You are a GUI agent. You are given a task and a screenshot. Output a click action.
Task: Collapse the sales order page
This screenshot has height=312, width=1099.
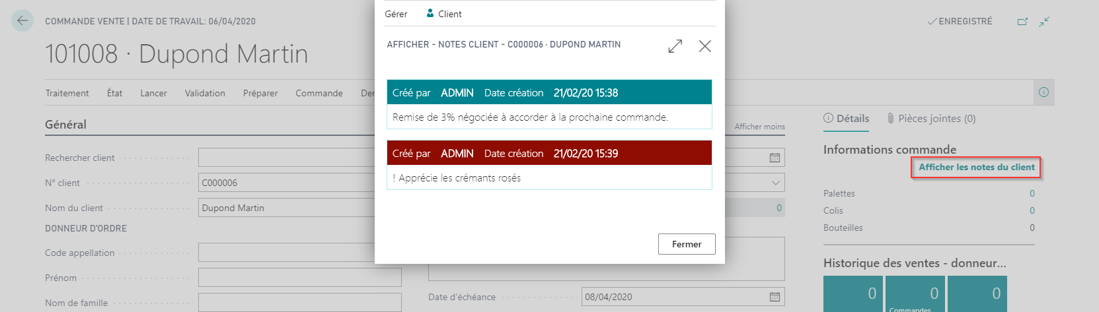click(1044, 22)
